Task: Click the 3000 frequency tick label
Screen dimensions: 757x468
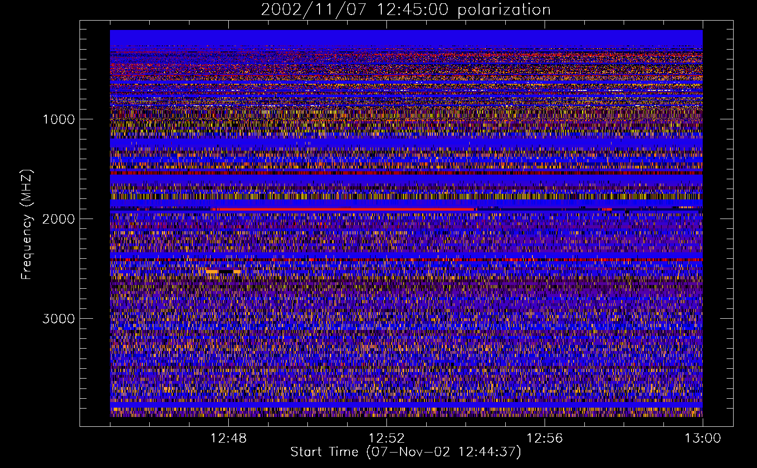Action: (58, 319)
